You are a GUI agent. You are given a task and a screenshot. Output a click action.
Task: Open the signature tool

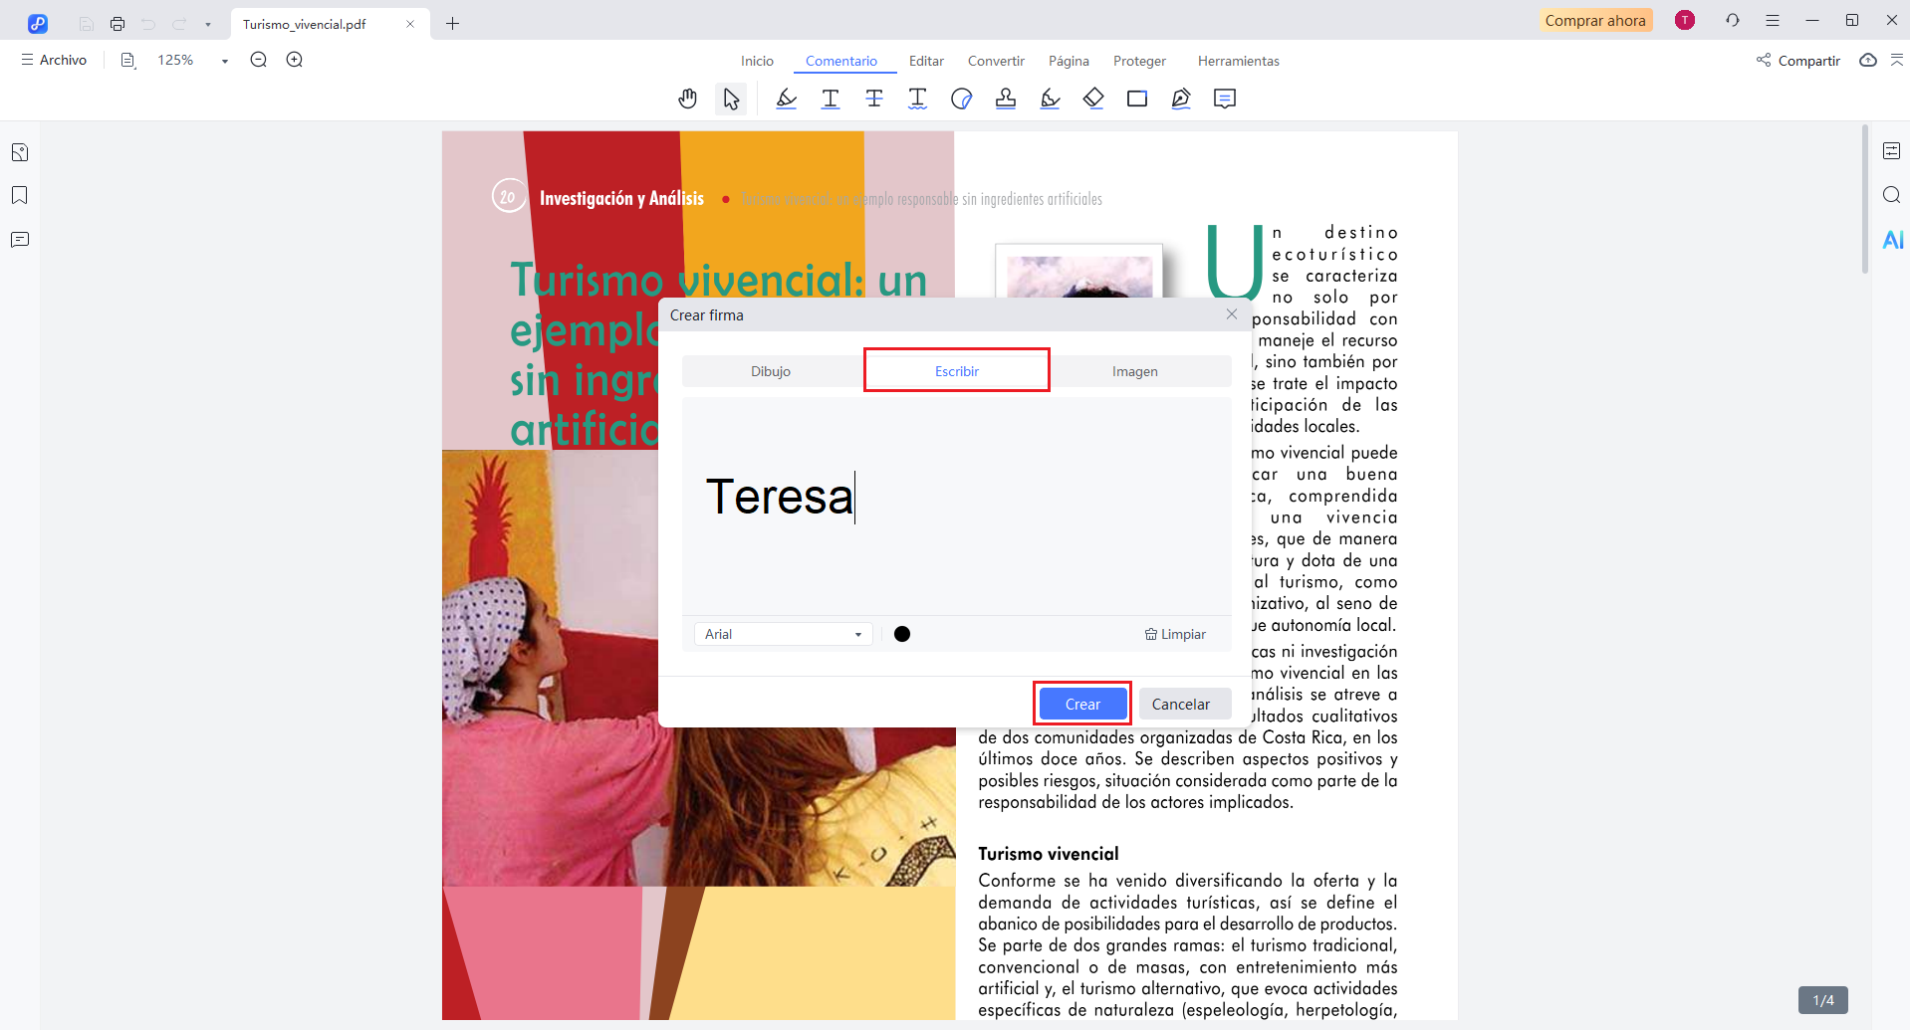pyautogui.click(x=1181, y=99)
